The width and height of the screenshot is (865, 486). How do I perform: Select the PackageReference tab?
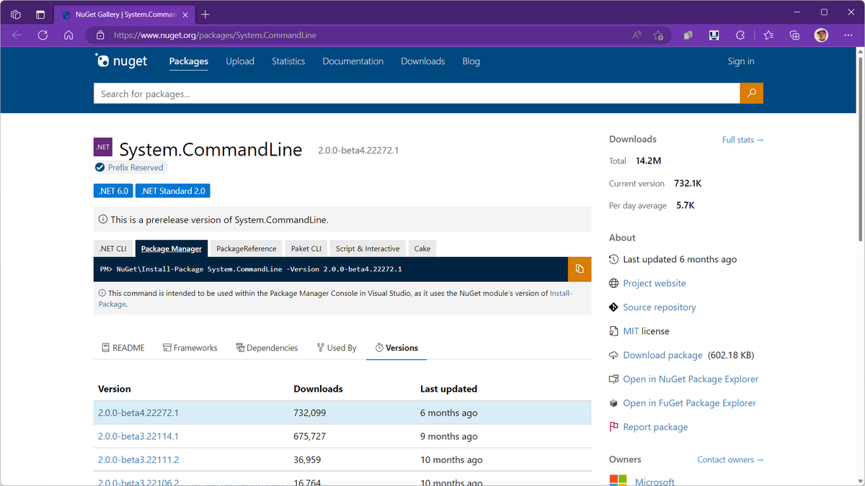[247, 248]
